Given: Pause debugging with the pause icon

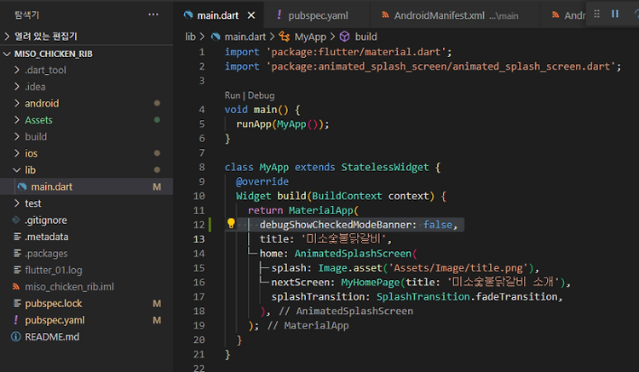Looking at the screenshot, I should pos(615,14).
